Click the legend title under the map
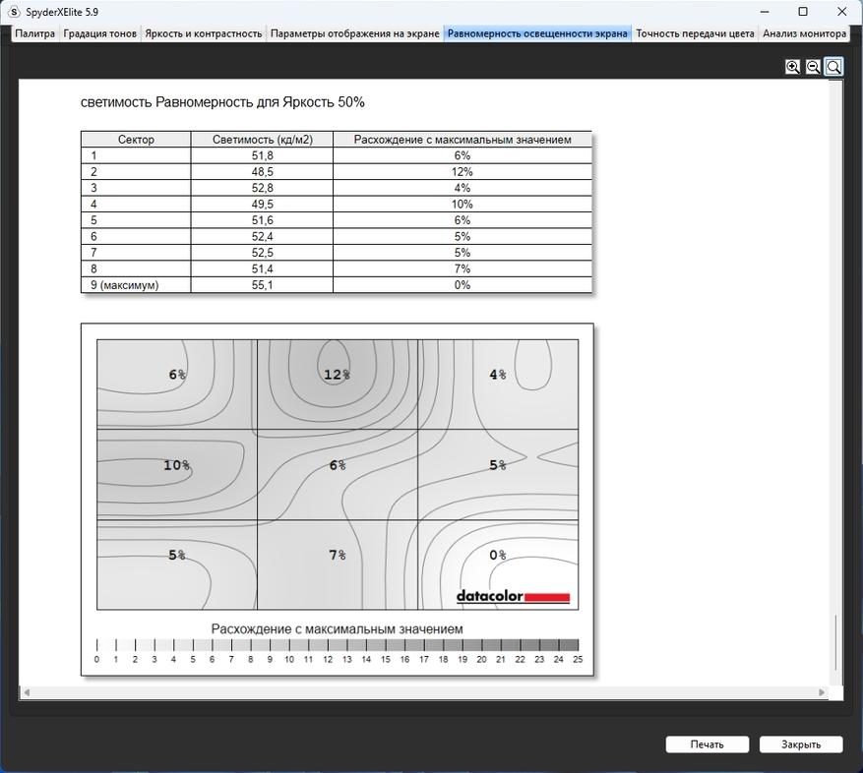The height and width of the screenshot is (773, 863). [337, 628]
